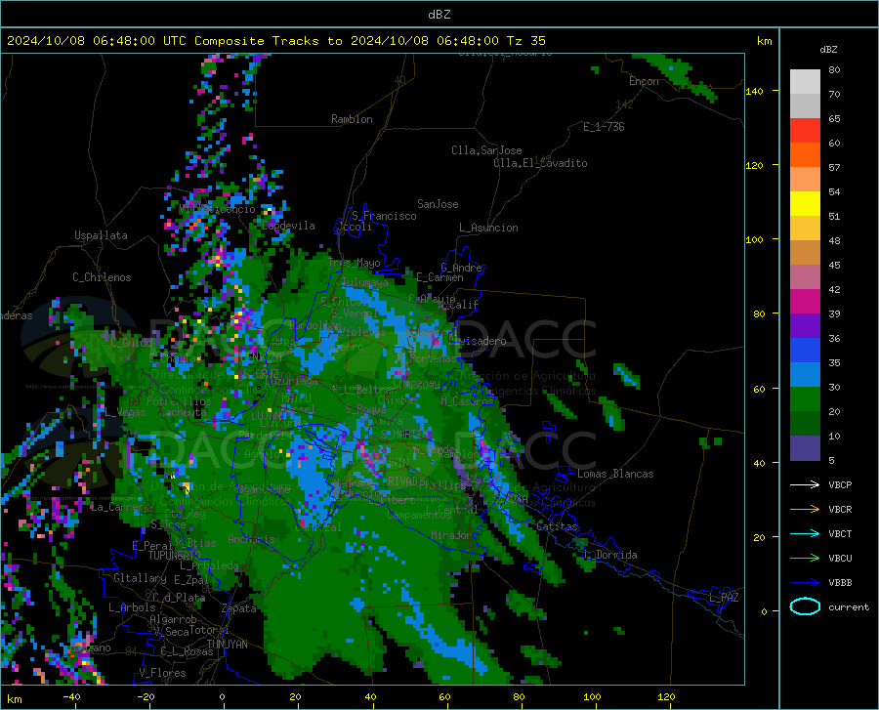Click the 'Gltallary' map label

click(140, 578)
